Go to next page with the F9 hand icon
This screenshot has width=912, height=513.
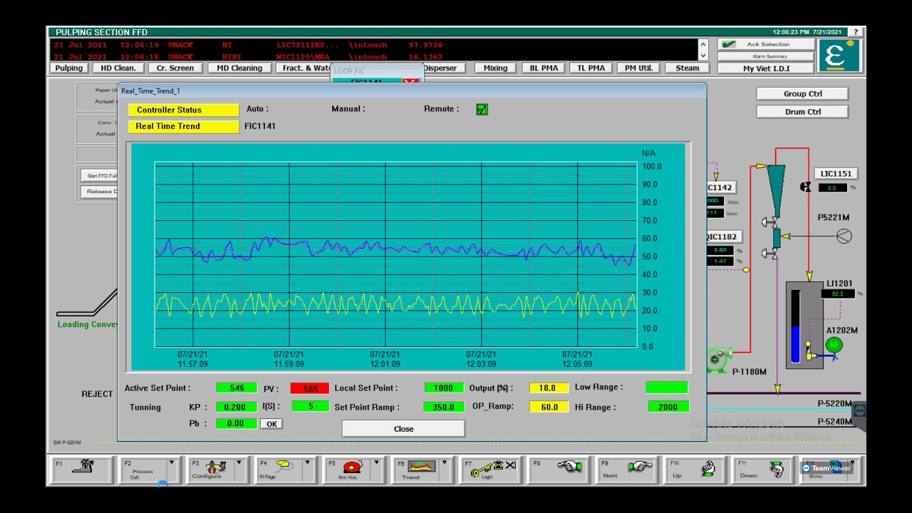tap(640, 467)
